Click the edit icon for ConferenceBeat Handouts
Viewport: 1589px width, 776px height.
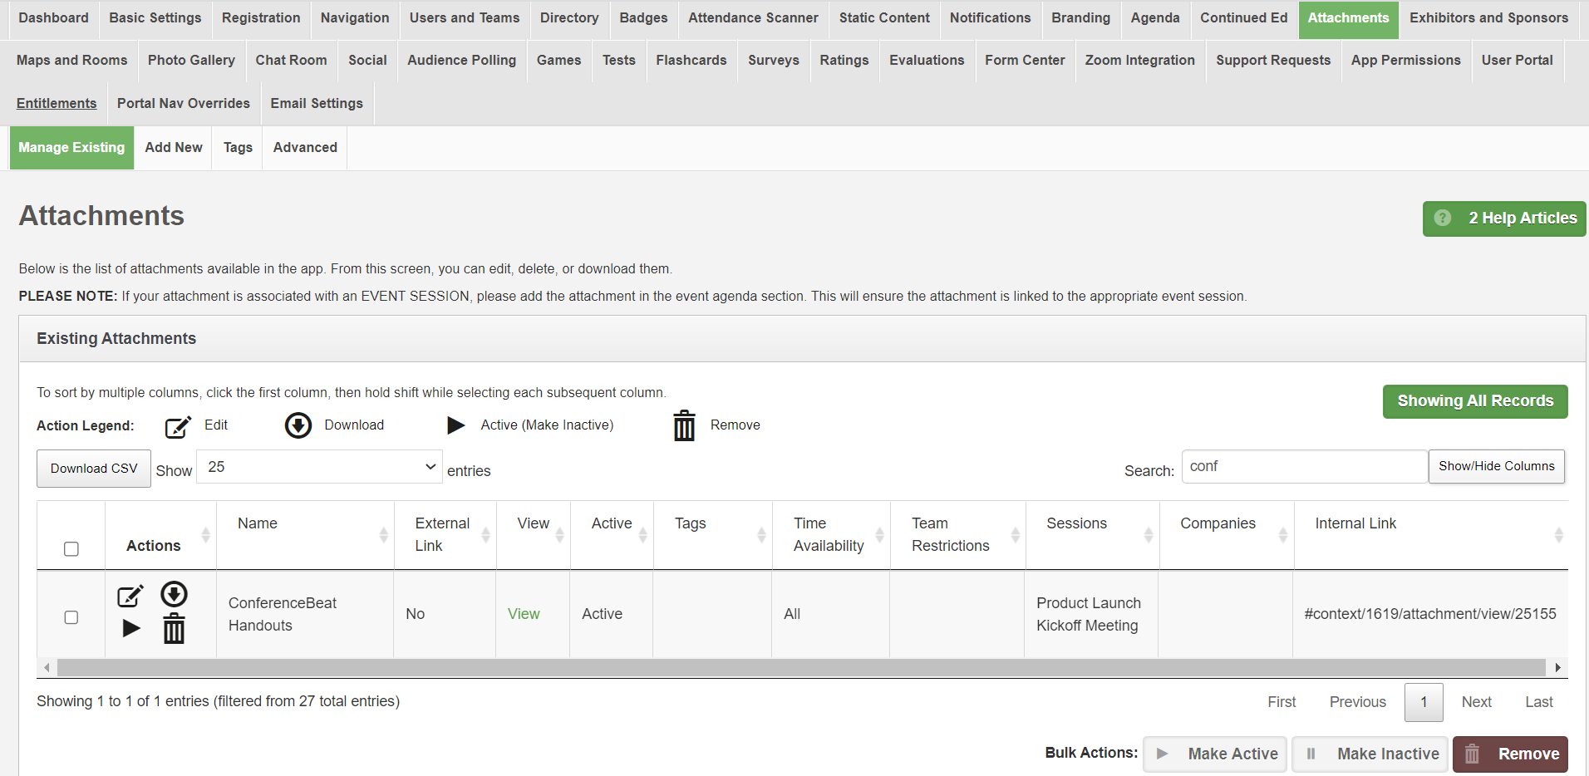click(130, 596)
